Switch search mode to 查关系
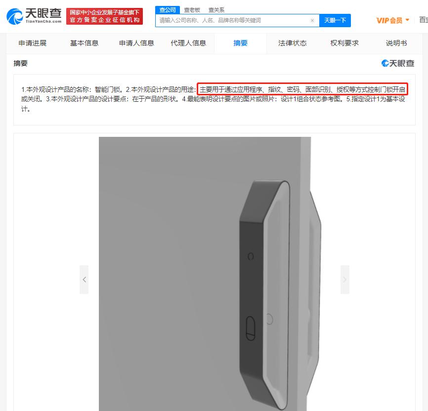The width and height of the screenshot is (428, 411). point(216,10)
